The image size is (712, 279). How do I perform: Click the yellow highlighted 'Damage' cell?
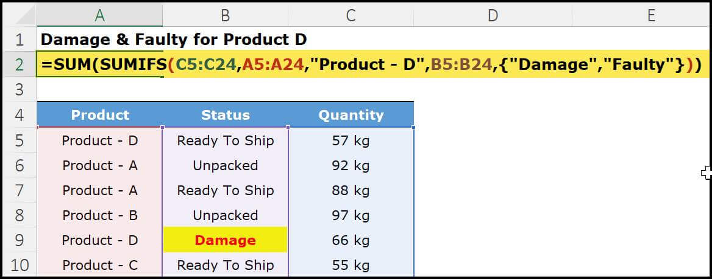click(x=225, y=240)
